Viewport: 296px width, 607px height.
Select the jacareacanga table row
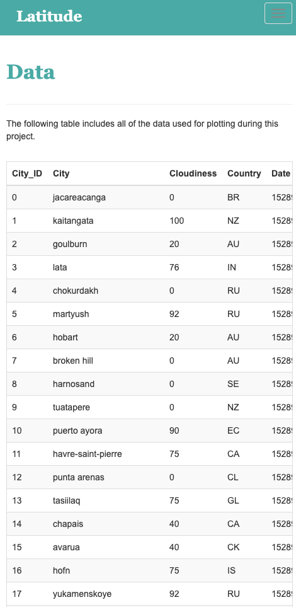pos(149,197)
